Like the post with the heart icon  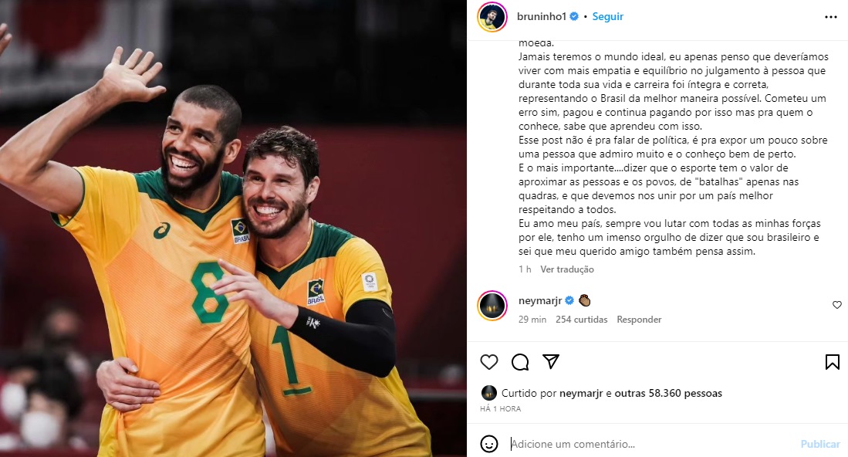489,362
